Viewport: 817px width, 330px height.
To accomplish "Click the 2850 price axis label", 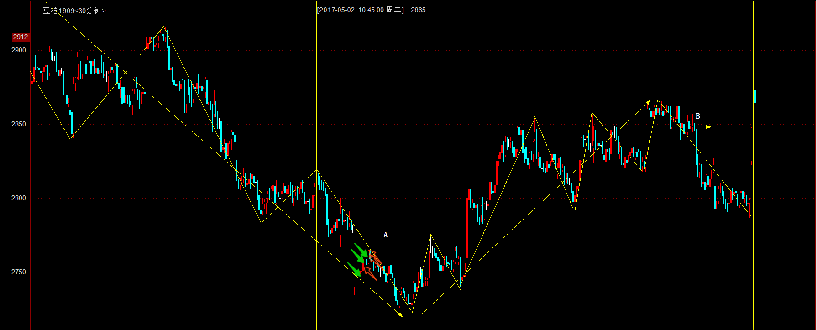I will click(19, 124).
